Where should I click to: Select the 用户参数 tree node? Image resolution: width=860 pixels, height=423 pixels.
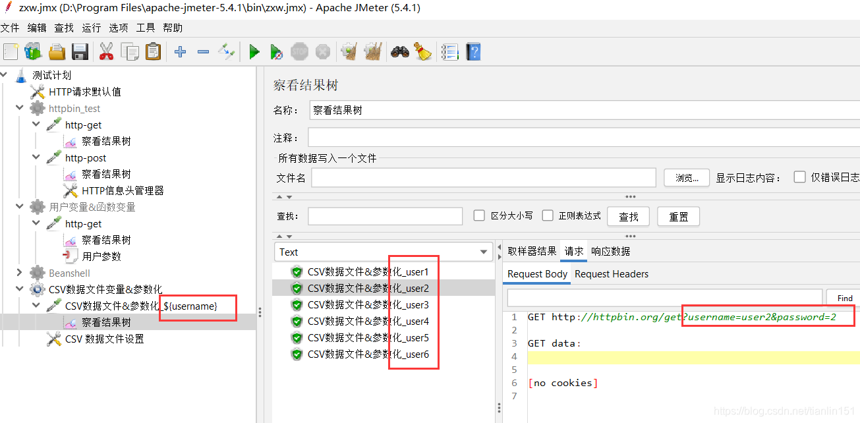(x=101, y=256)
